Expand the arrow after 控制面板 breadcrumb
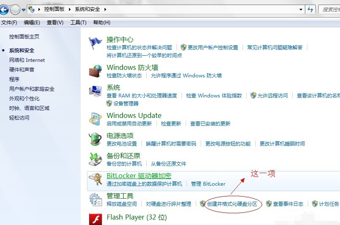Screen dimensions: 340x225 [x=69, y=9]
